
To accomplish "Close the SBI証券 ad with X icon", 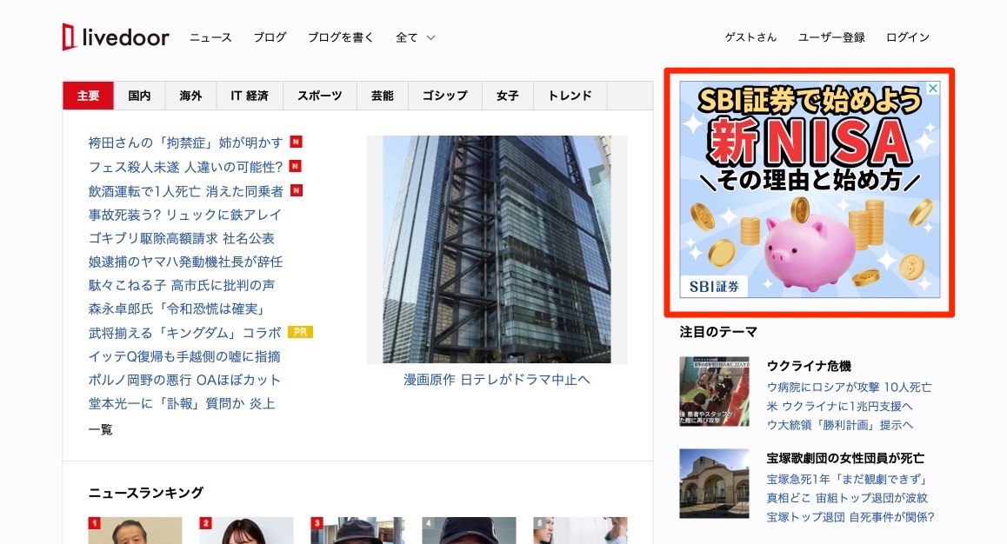I will coord(933,89).
